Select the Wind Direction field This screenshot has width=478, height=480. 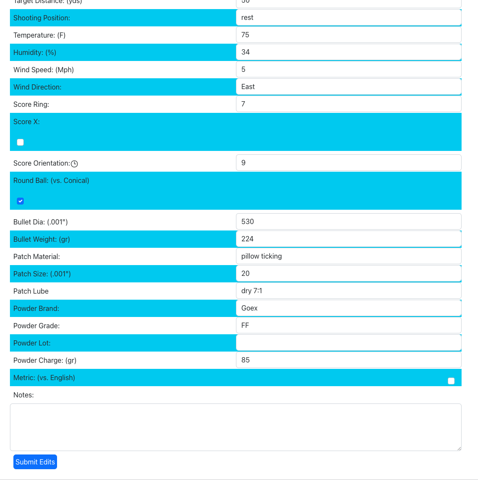coord(348,87)
